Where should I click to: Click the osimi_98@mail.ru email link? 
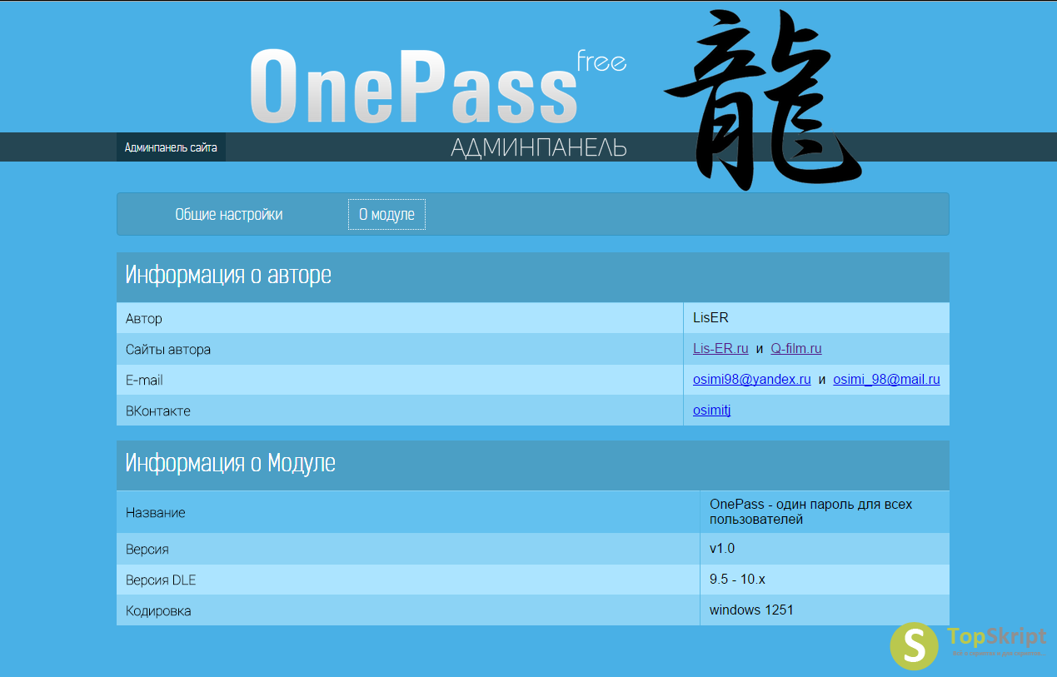886,380
